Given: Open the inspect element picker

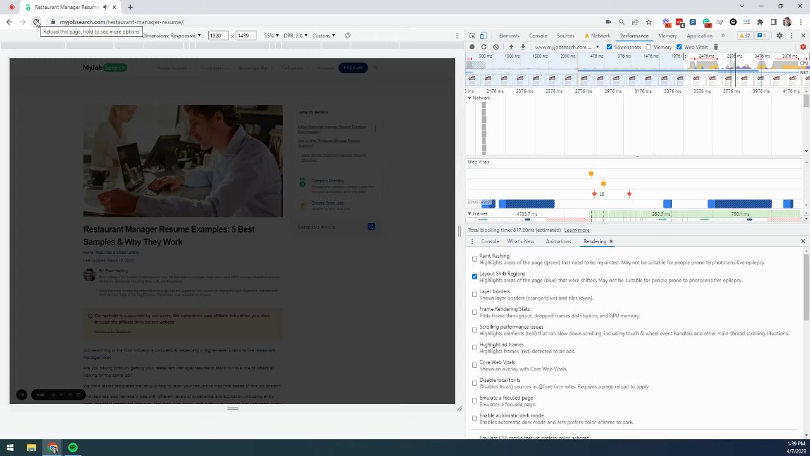Looking at the screenshot, I should point(472,35).
